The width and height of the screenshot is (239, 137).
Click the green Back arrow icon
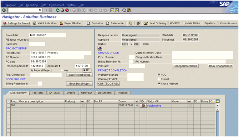(x=58, y=10)
